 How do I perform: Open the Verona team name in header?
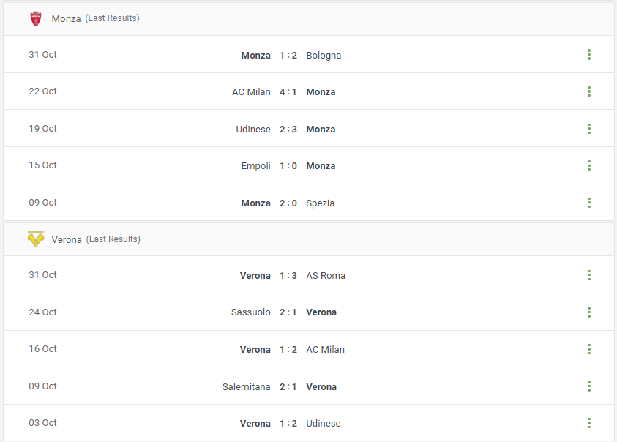[x=67, y=239]
